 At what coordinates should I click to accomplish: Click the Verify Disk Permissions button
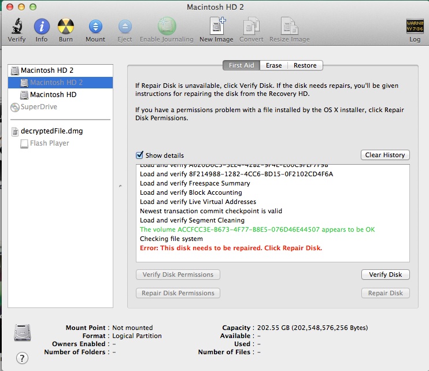(x=178, y=274)
